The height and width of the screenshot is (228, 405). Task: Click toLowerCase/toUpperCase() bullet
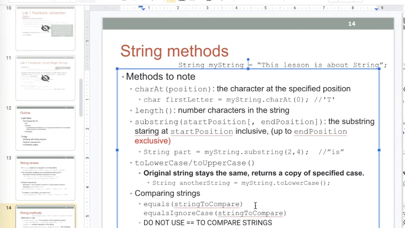tap(195, 163)
